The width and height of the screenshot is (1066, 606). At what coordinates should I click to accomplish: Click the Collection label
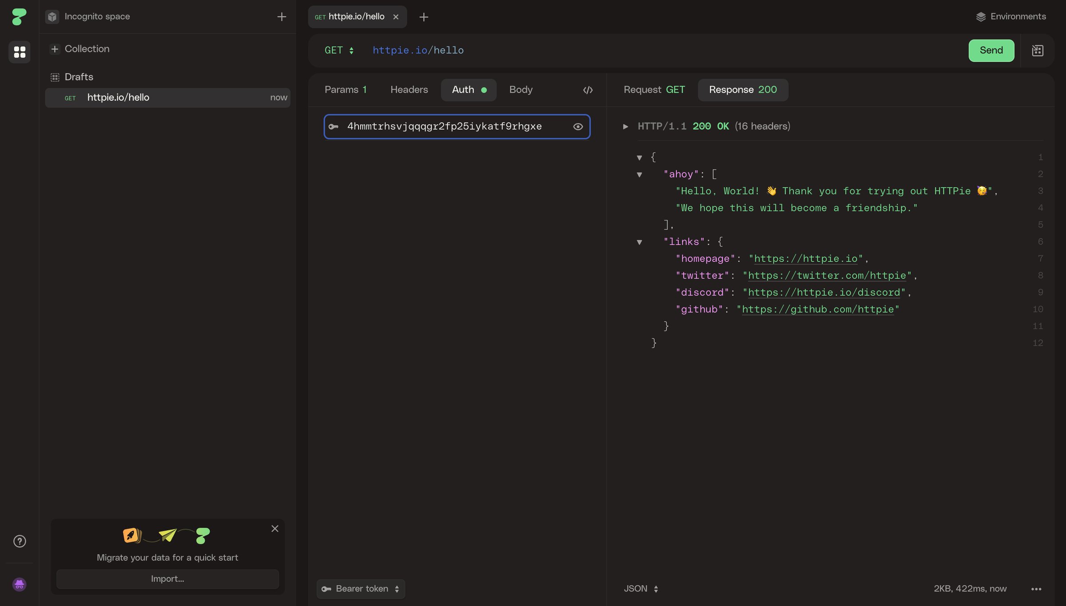click(87, 49)
